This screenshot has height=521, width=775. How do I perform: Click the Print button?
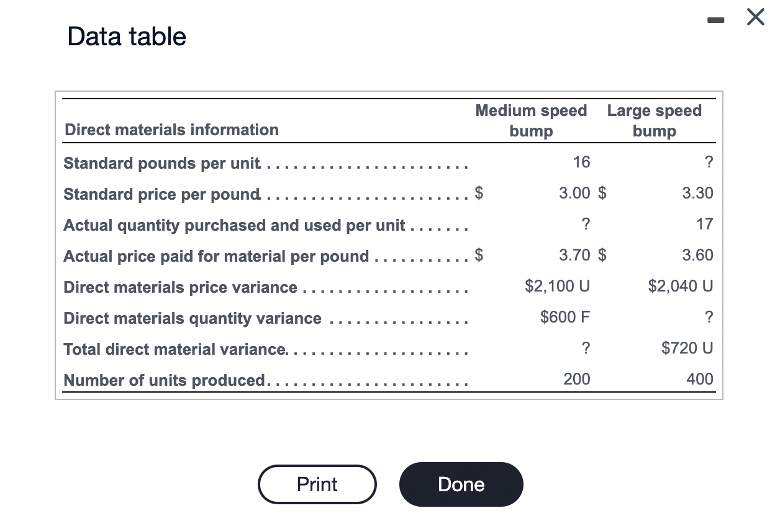coord(317,484)
